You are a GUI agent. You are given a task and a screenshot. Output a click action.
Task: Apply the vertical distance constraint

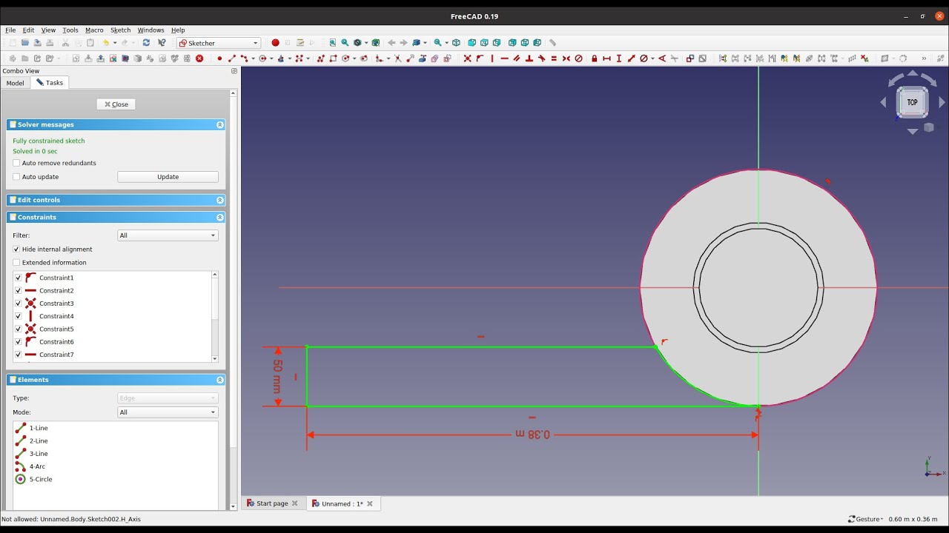tap(619, 58)
